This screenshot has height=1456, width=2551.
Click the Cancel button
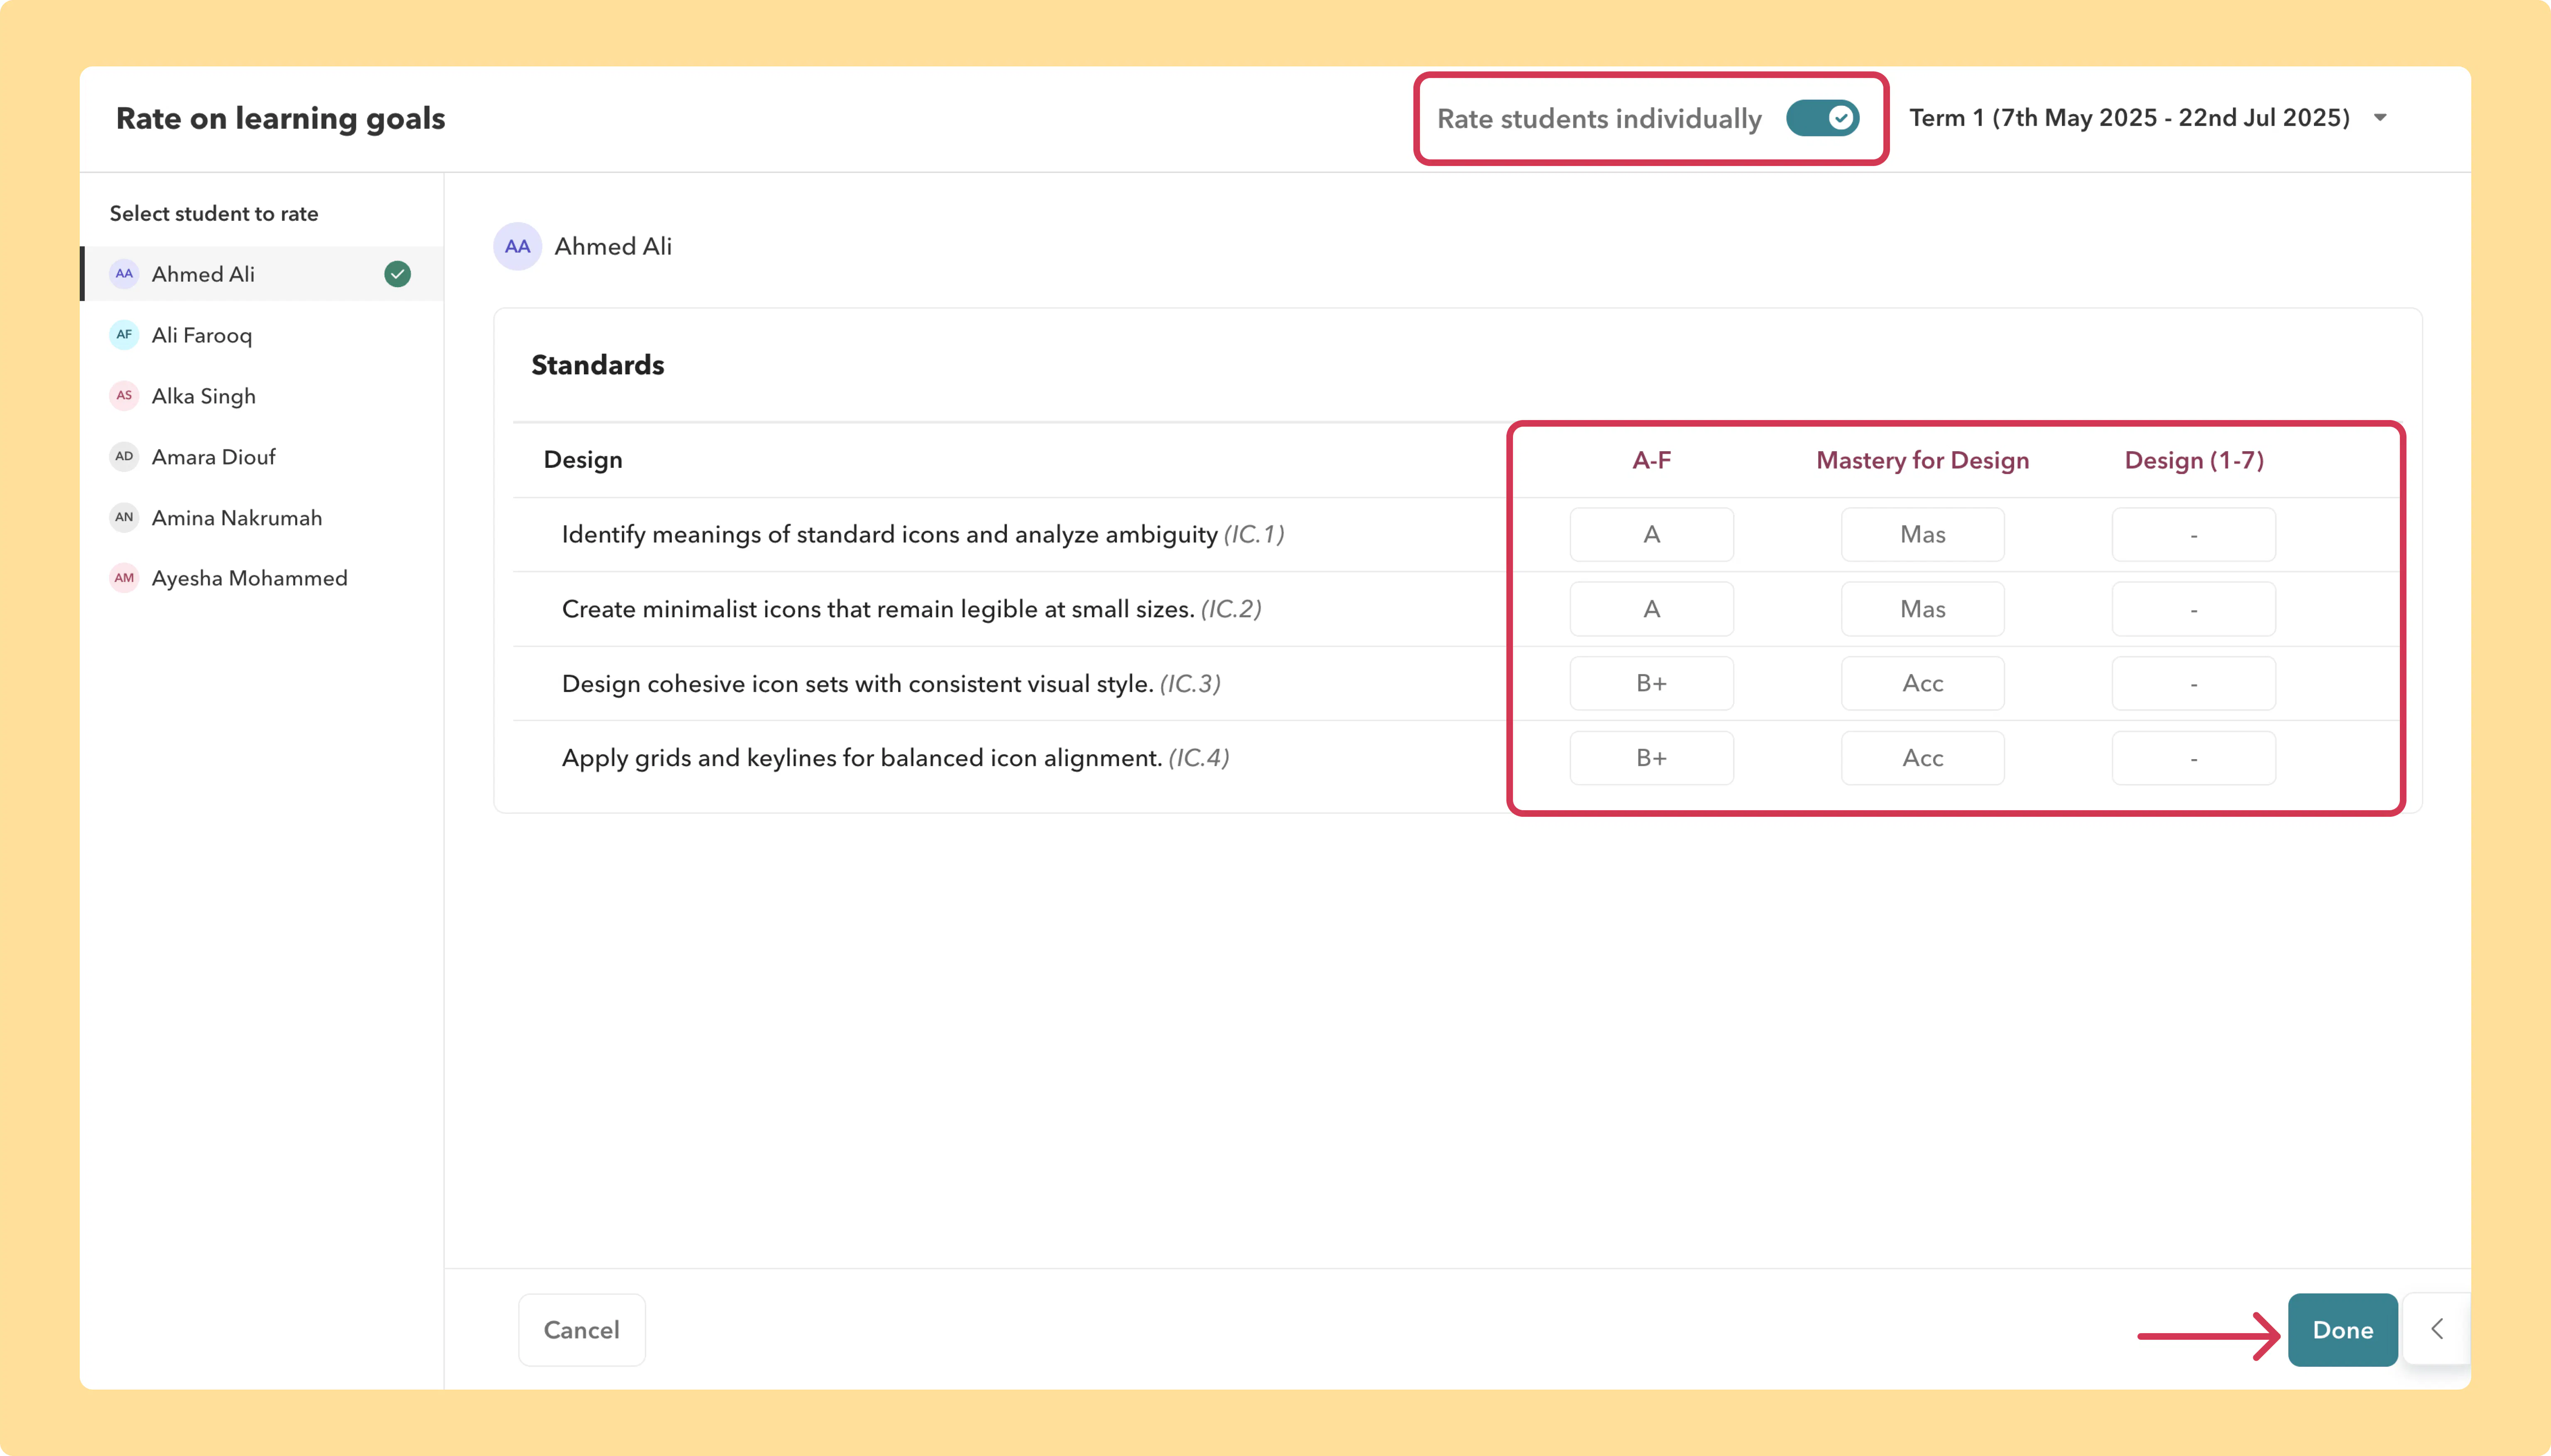[x=581, y=1330]
